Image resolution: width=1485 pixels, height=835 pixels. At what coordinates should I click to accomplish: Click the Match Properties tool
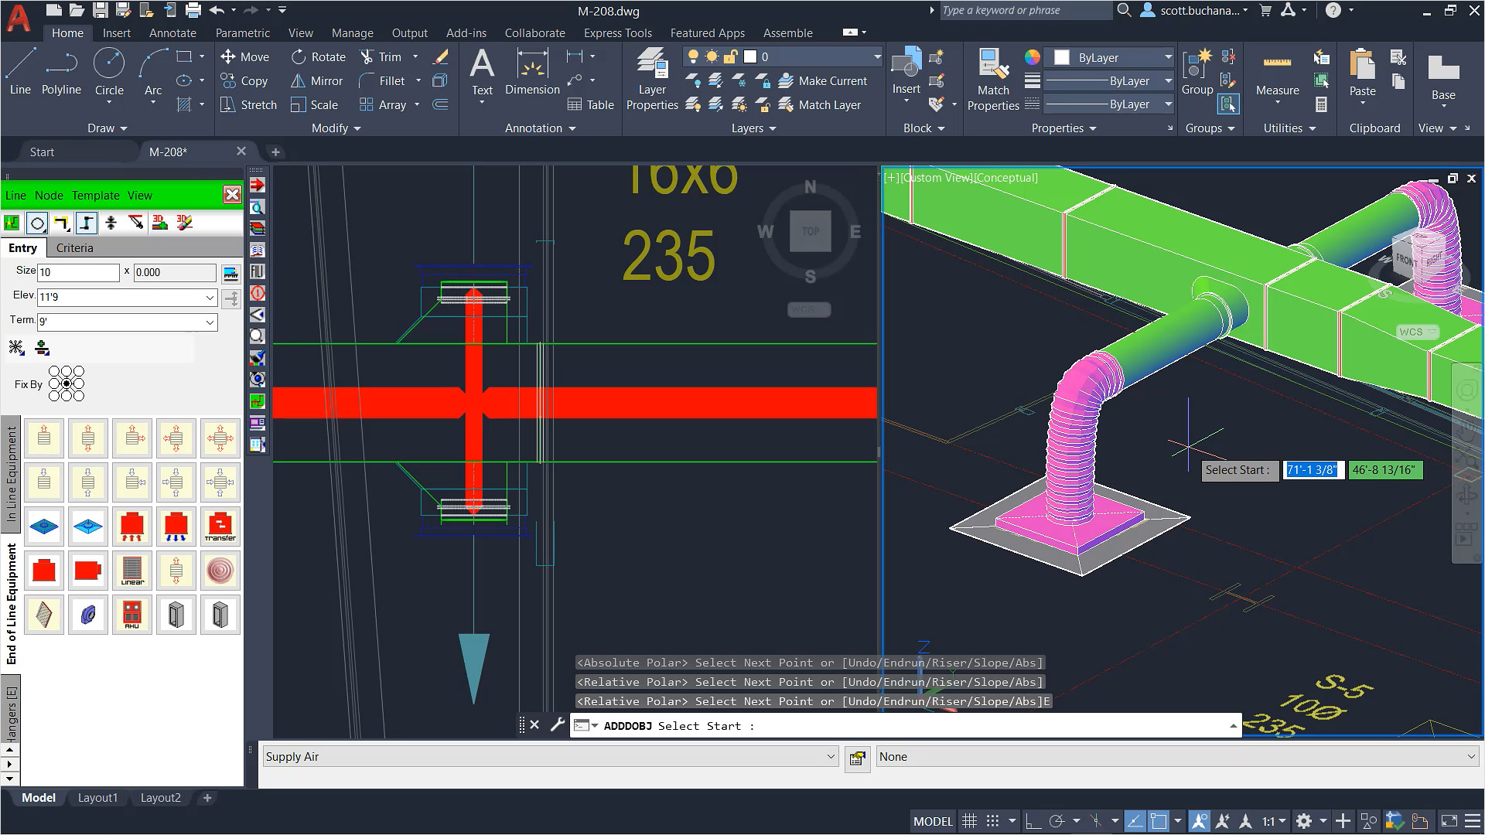[x=993, y=79]
